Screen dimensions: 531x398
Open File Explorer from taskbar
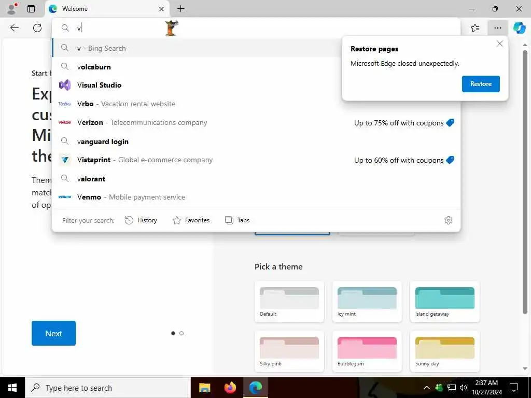(204, 388)
